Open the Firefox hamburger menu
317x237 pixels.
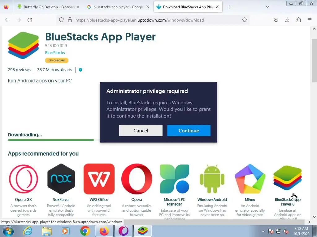(310, 20)
